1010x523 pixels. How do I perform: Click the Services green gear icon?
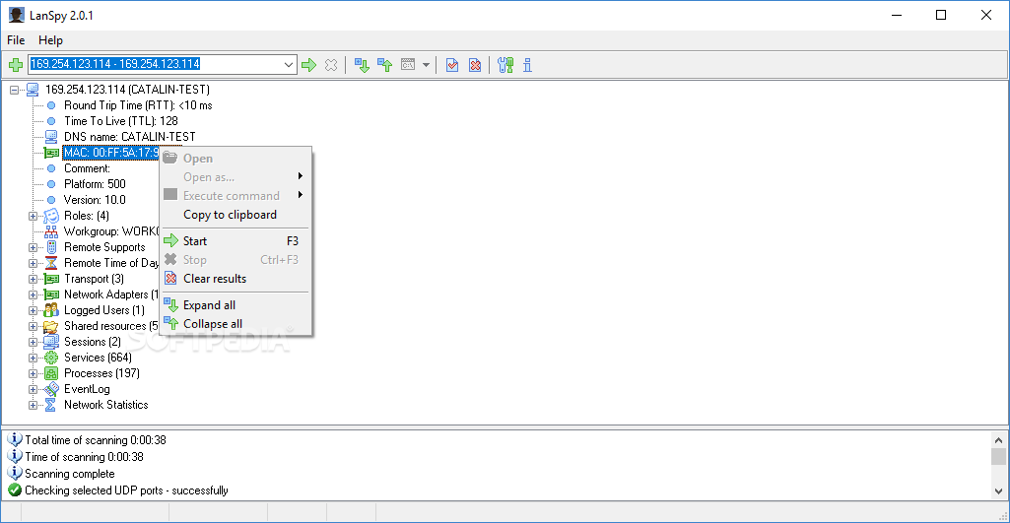[51, 358]
